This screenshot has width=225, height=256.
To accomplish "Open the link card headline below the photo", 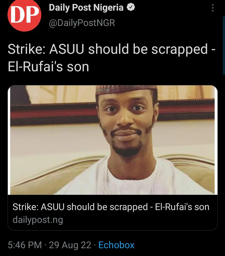I will [x=111, y=207].
